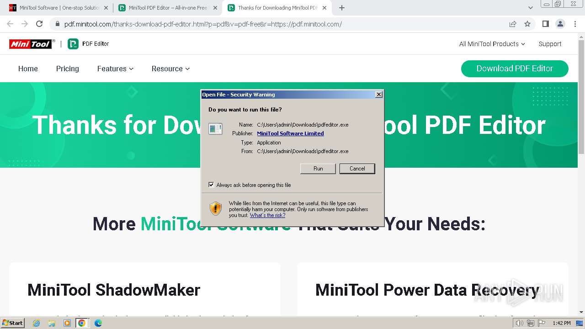585x329 pixels.
Task: Open the What's the risk link
Action: pos(267,215)
